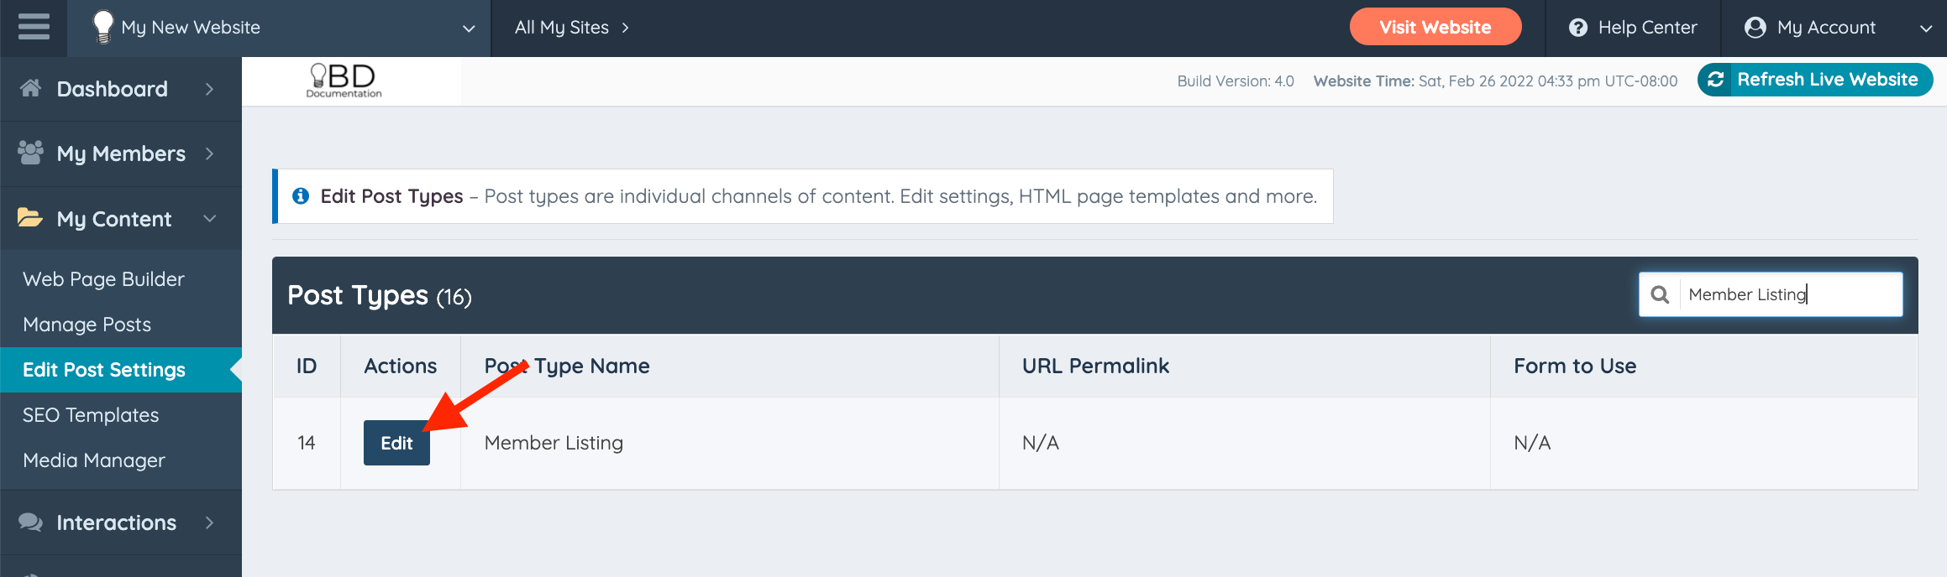Click the lightbulb site icon

[102, 27]
